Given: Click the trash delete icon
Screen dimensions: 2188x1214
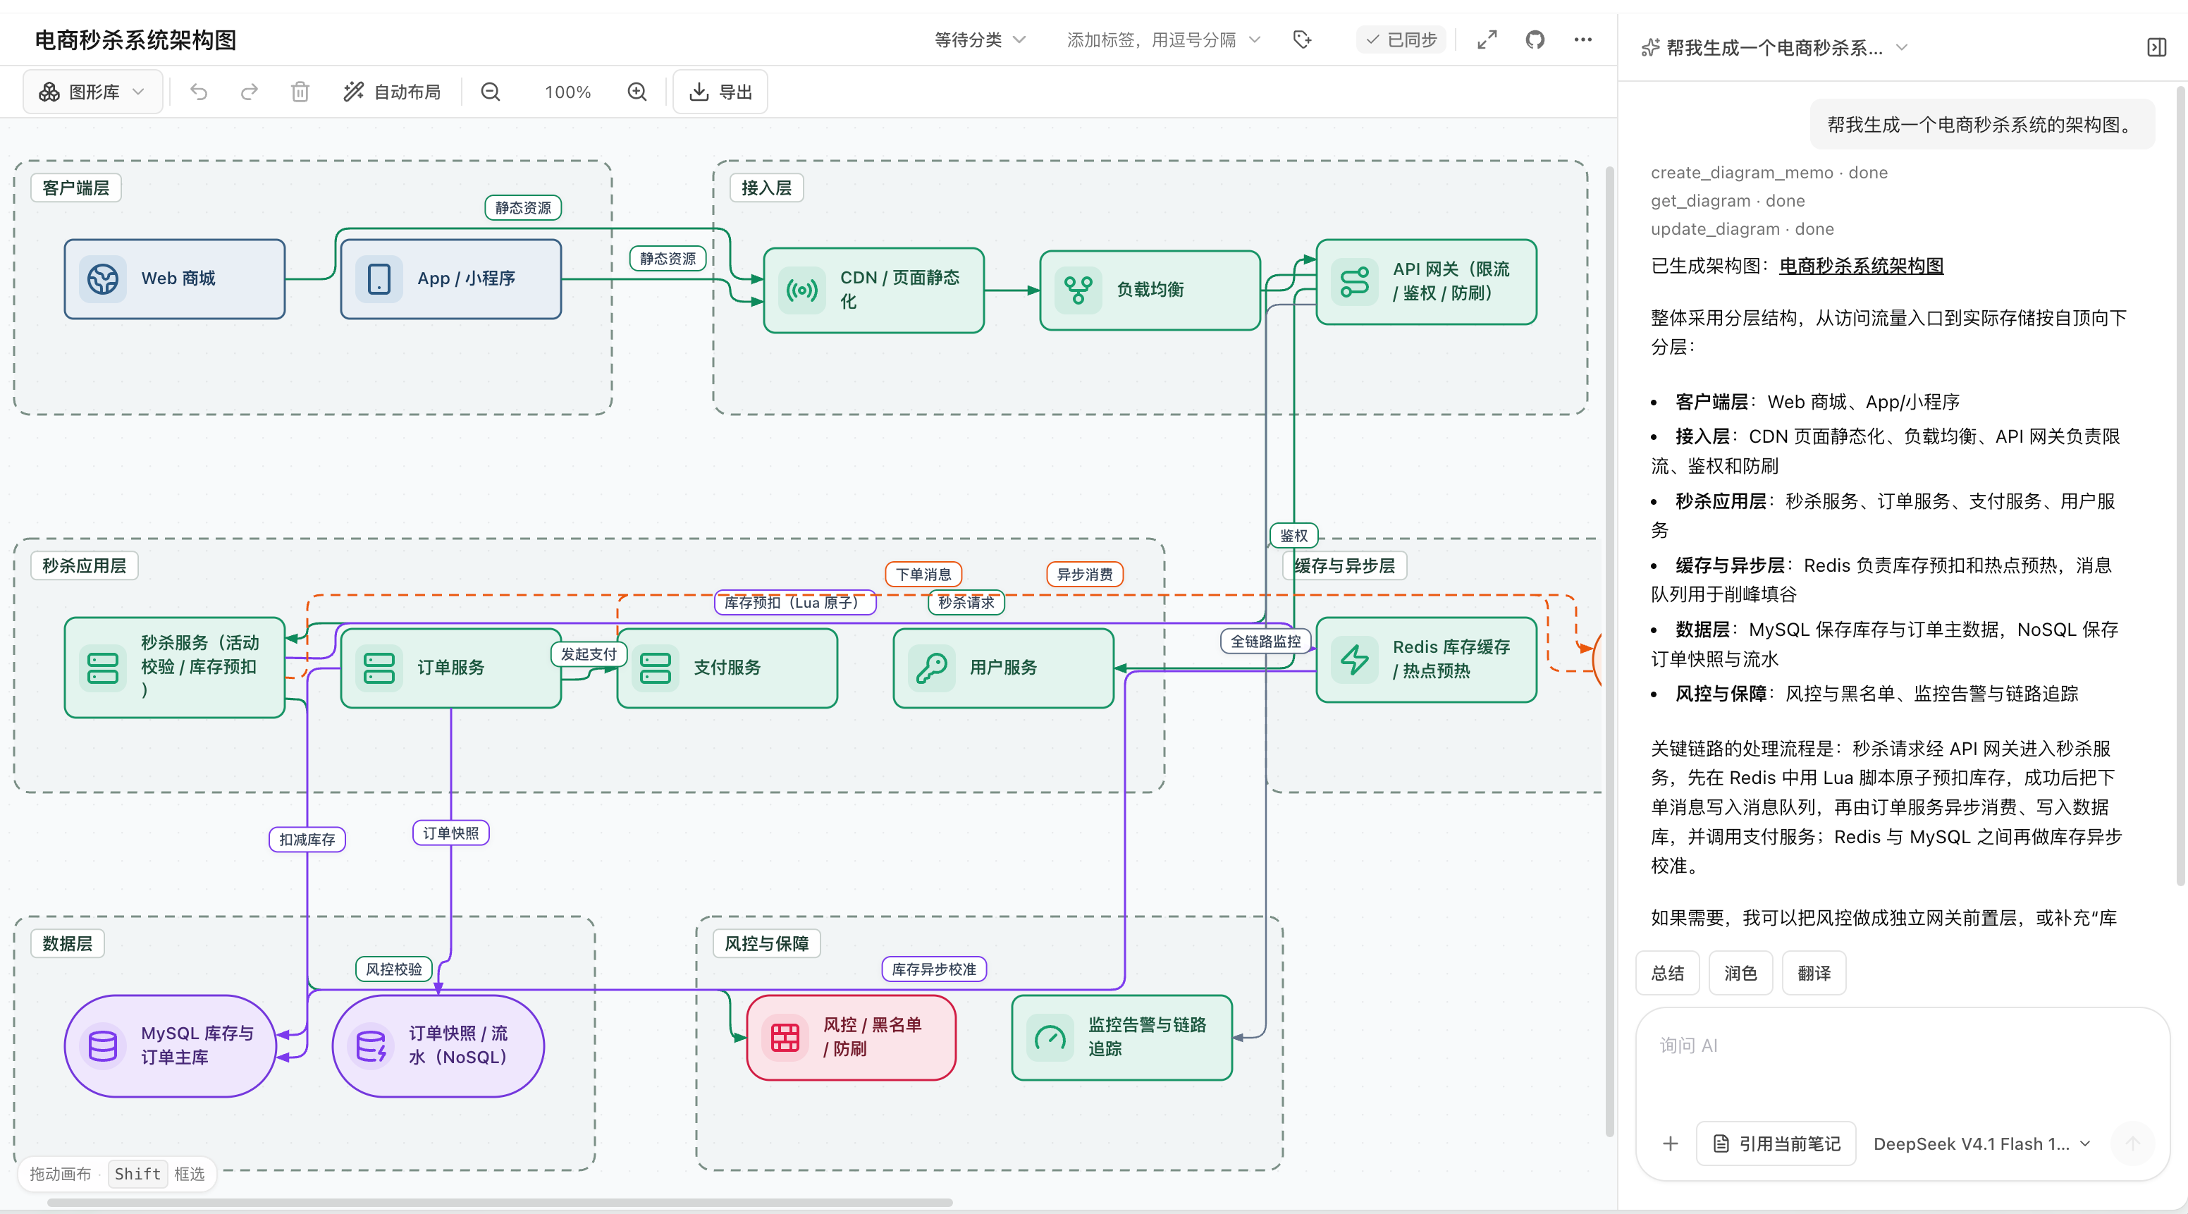Looking at the screenshot, I should pyautogui.click(x=300, y=92).
